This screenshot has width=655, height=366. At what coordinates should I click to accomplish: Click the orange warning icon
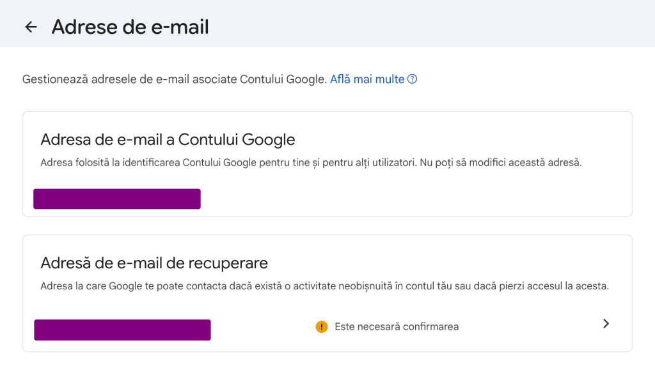coord(322,326)
